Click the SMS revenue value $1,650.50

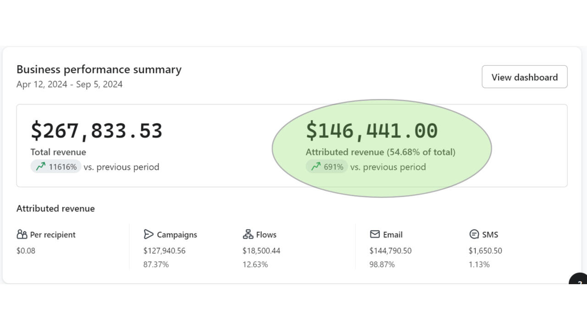click(485, 251)
